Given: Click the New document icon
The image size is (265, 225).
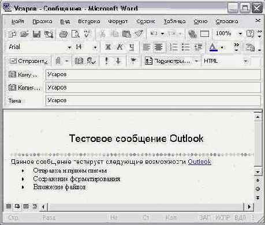Looking at the screenshot, I should point(13,34).
